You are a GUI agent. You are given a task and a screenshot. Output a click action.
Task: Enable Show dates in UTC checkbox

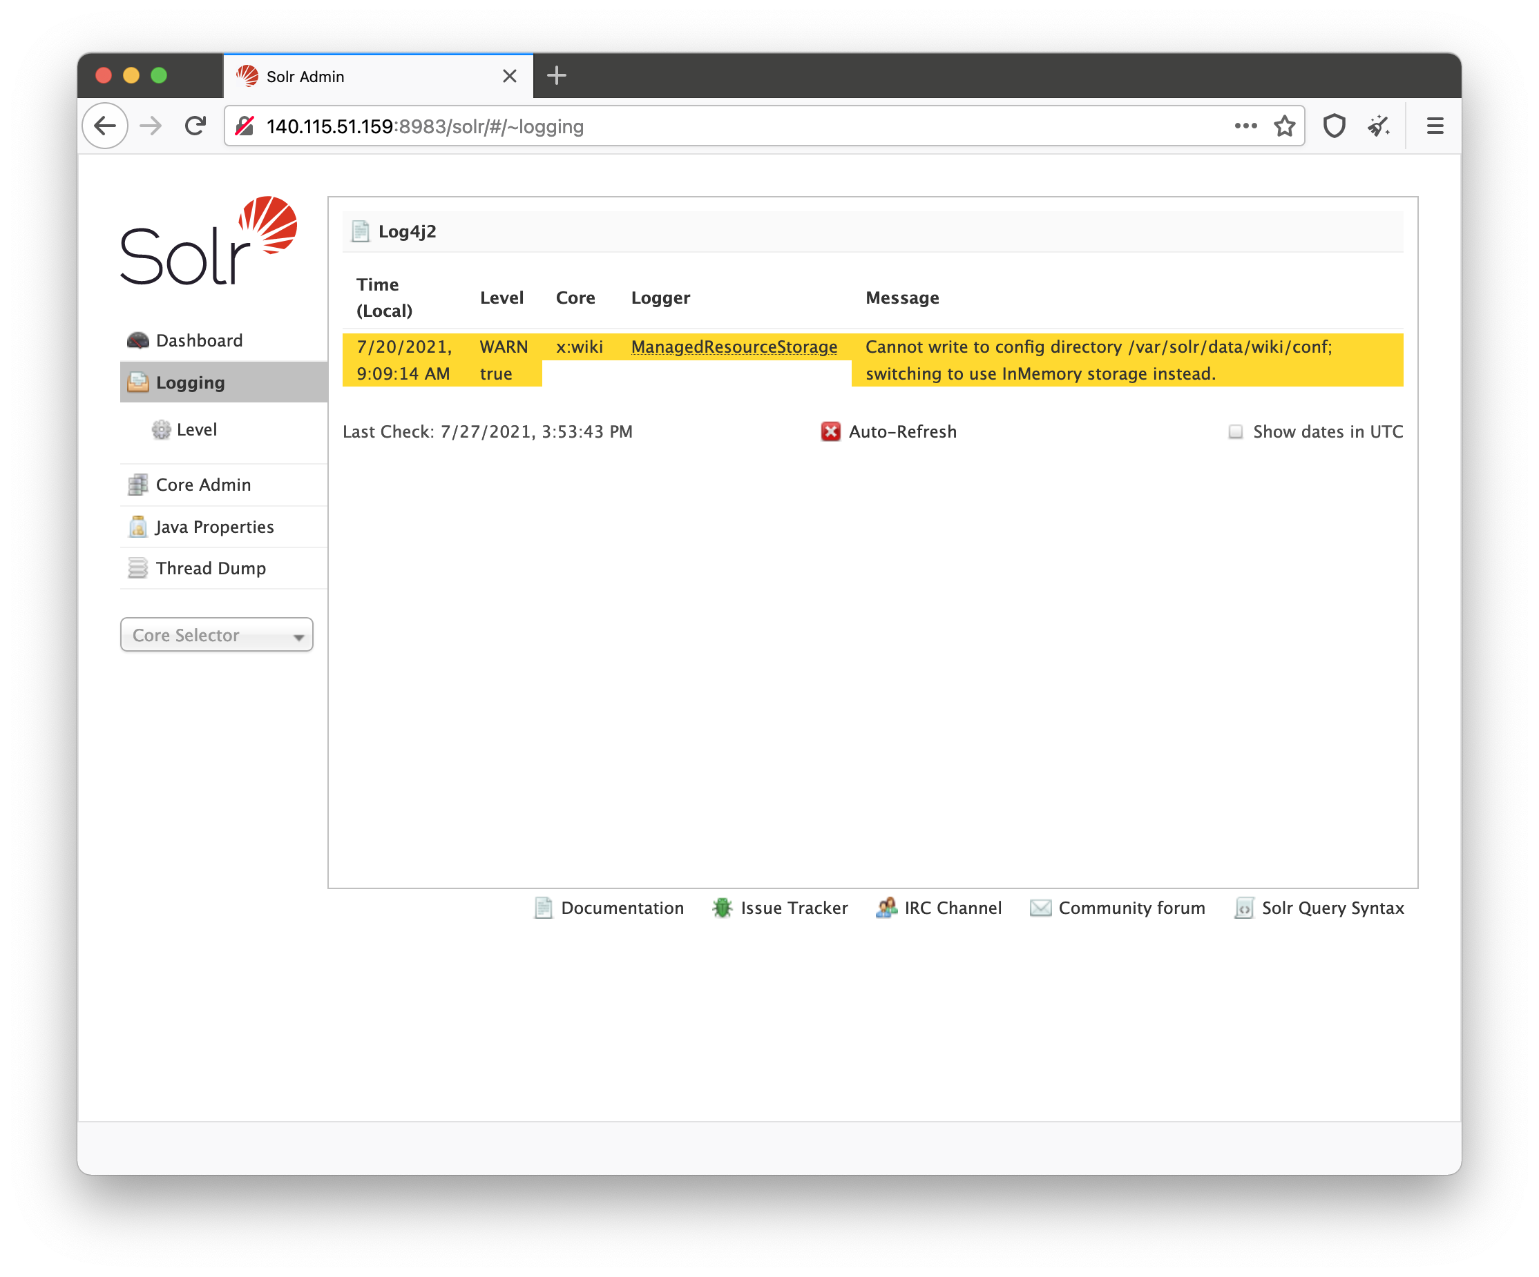[x=1236, y=431]
